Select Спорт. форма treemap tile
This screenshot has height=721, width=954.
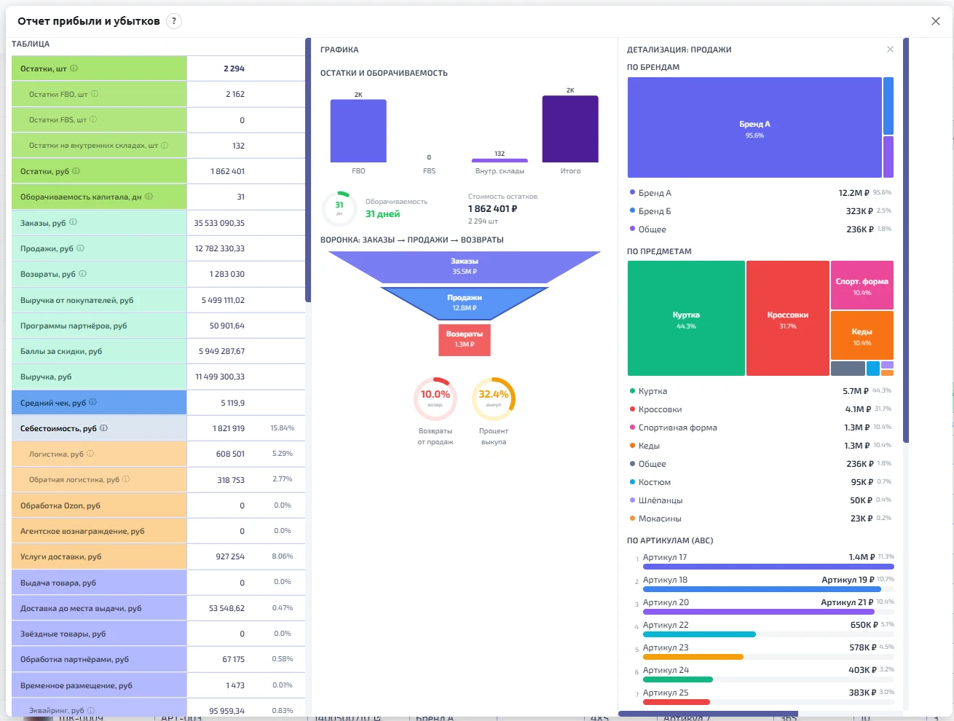(x=862, y=285)
